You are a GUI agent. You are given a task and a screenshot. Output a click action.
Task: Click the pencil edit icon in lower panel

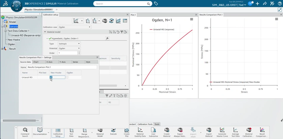[x=111, y=96]
